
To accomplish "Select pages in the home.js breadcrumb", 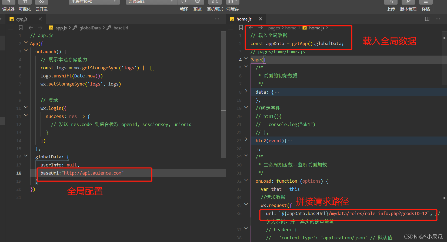I will (274, 28).
